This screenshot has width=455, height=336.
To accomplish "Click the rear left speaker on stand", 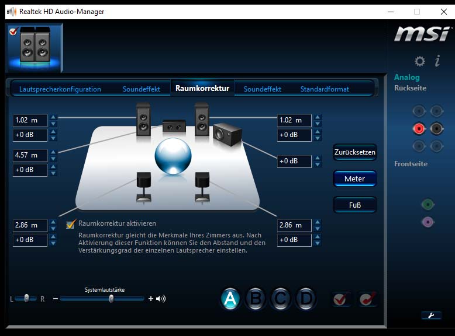I will (144, 187).
